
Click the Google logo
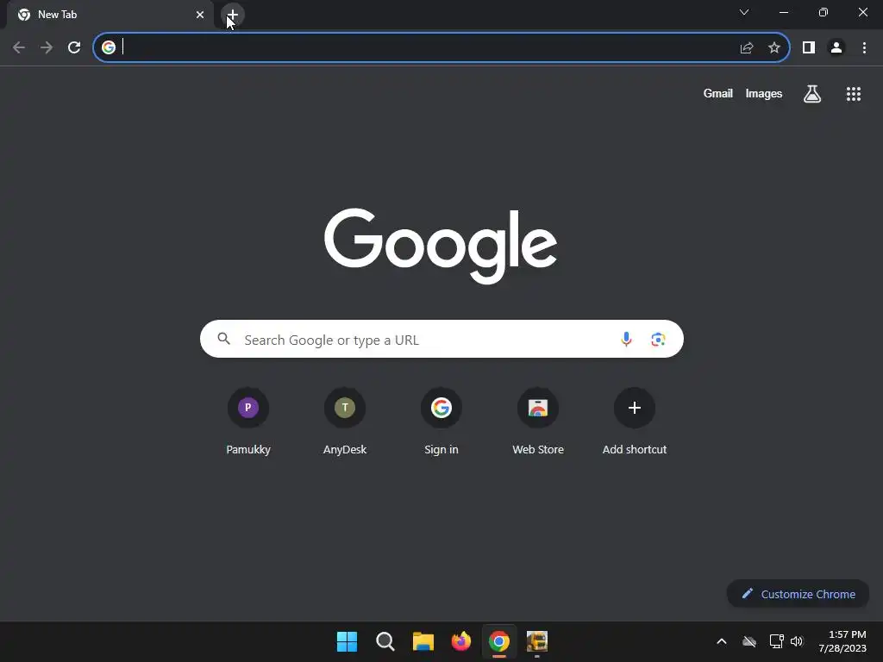click(441, 246)
